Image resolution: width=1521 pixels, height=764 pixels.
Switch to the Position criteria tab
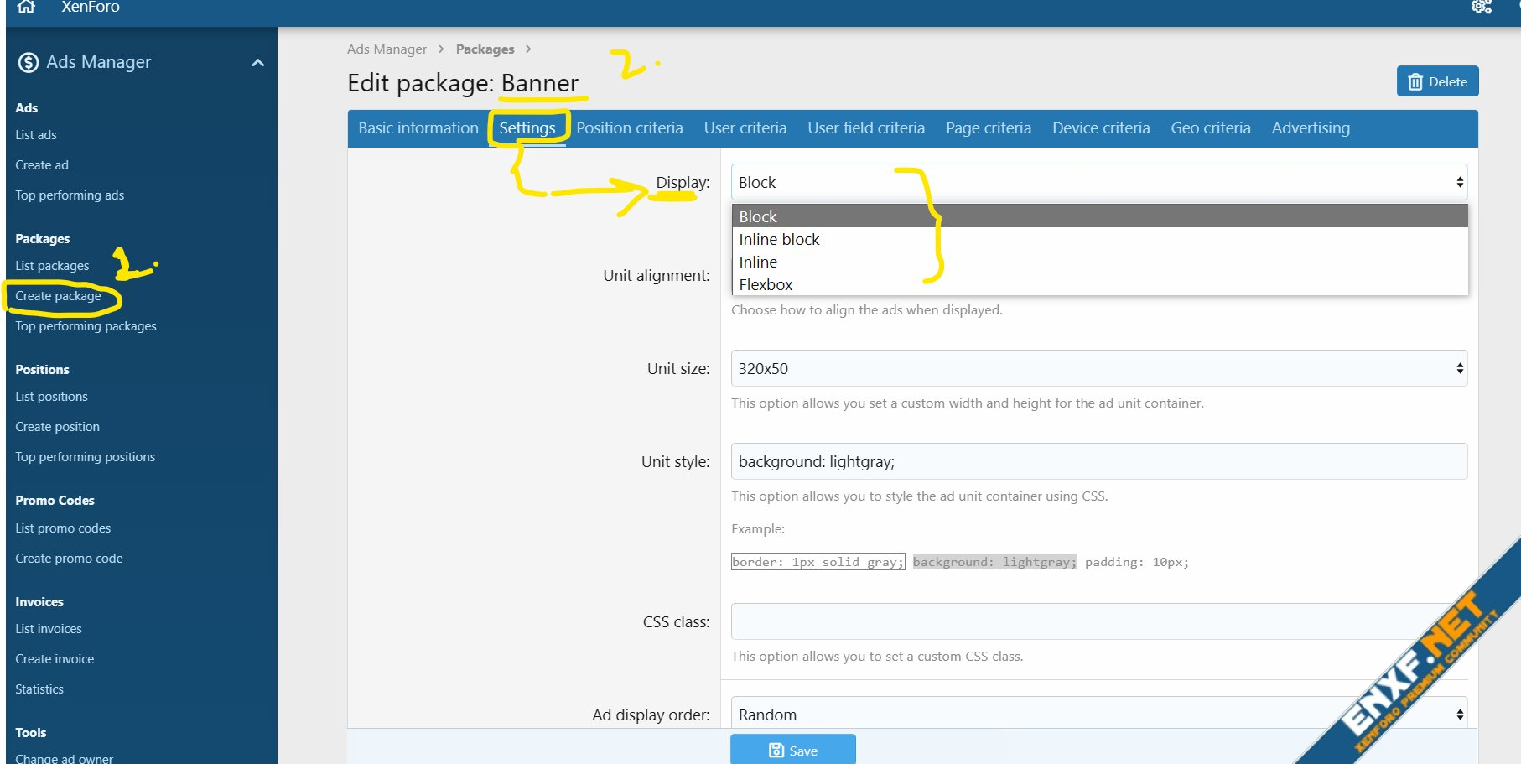click(x=629, y=128)
